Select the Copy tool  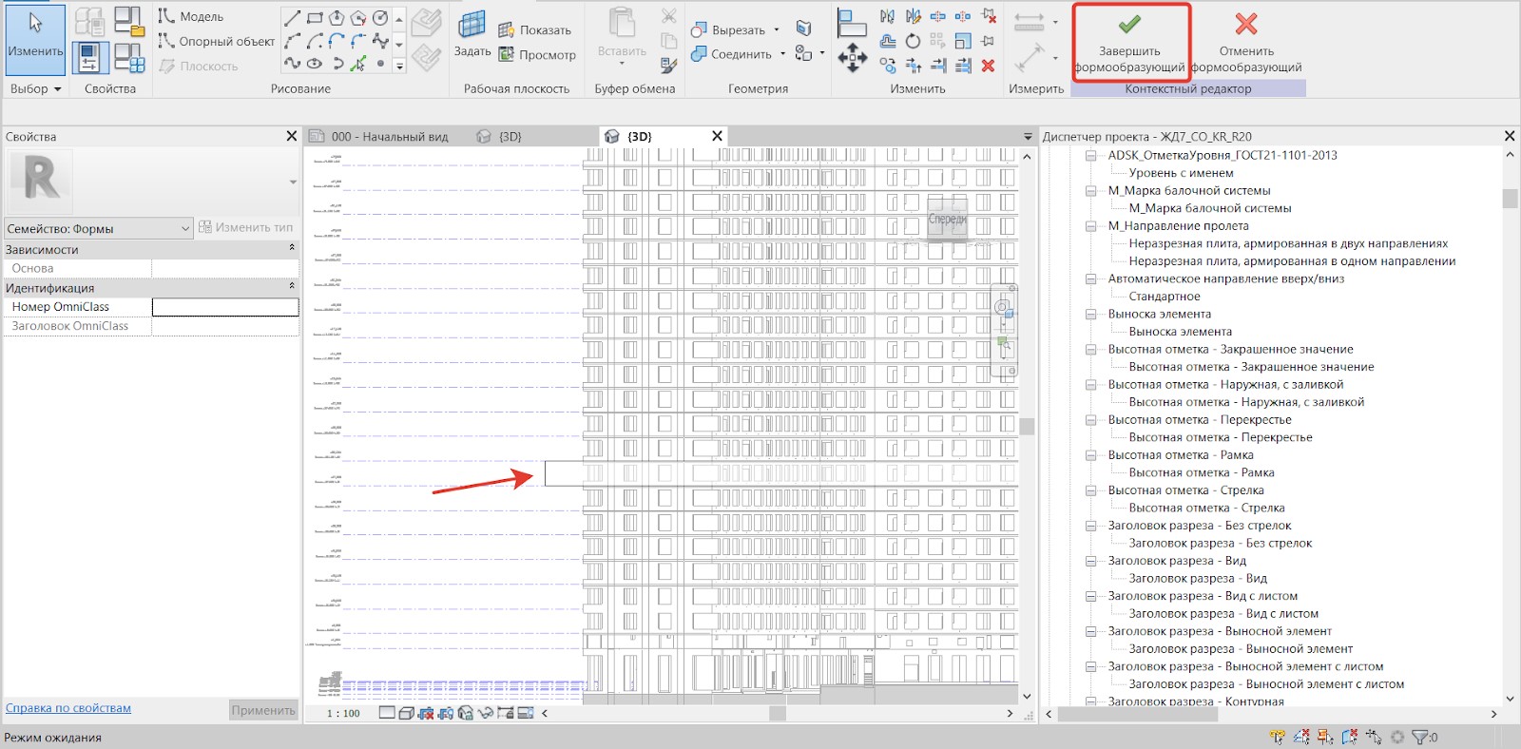coord(887,65)
